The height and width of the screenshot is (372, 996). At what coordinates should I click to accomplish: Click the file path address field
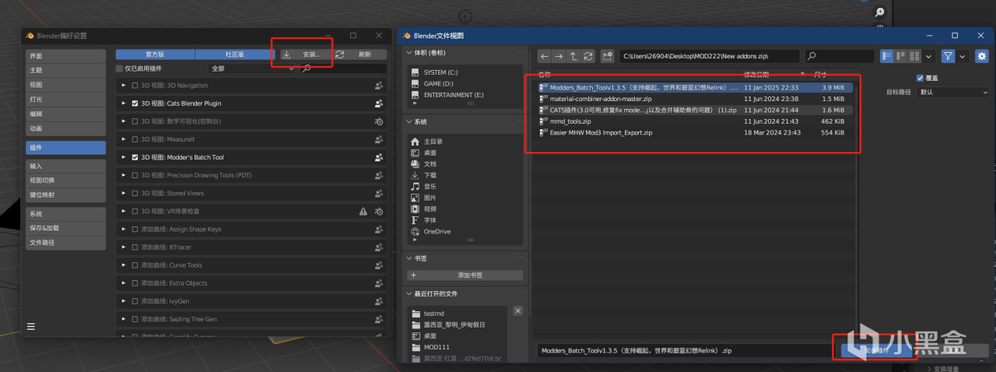click(710, 56)
